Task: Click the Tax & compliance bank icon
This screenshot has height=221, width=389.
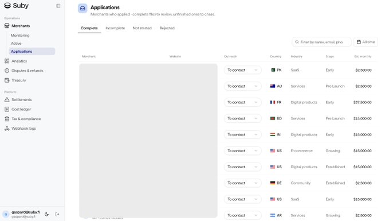Action: pos(7,119)
